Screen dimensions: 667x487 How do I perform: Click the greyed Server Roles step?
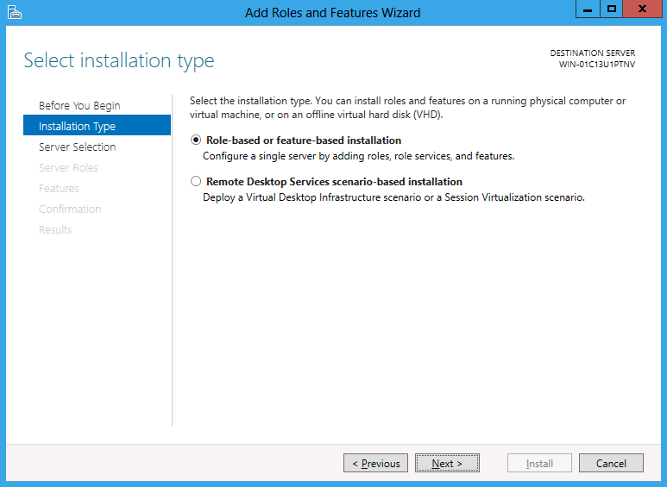(68, 168)
